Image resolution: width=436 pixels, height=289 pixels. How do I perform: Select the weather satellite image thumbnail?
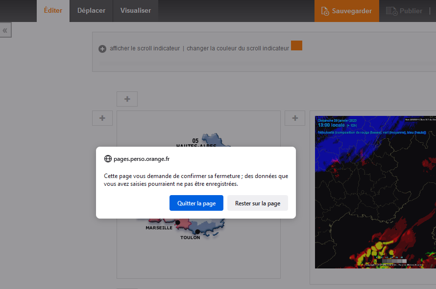(375, 192)
